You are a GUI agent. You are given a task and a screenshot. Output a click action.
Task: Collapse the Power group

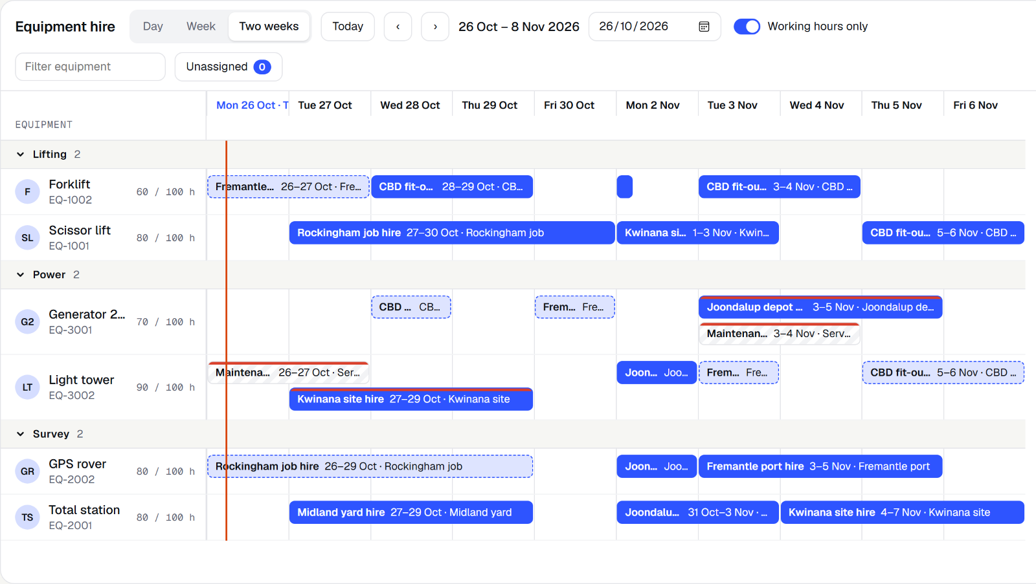(21, 274)
